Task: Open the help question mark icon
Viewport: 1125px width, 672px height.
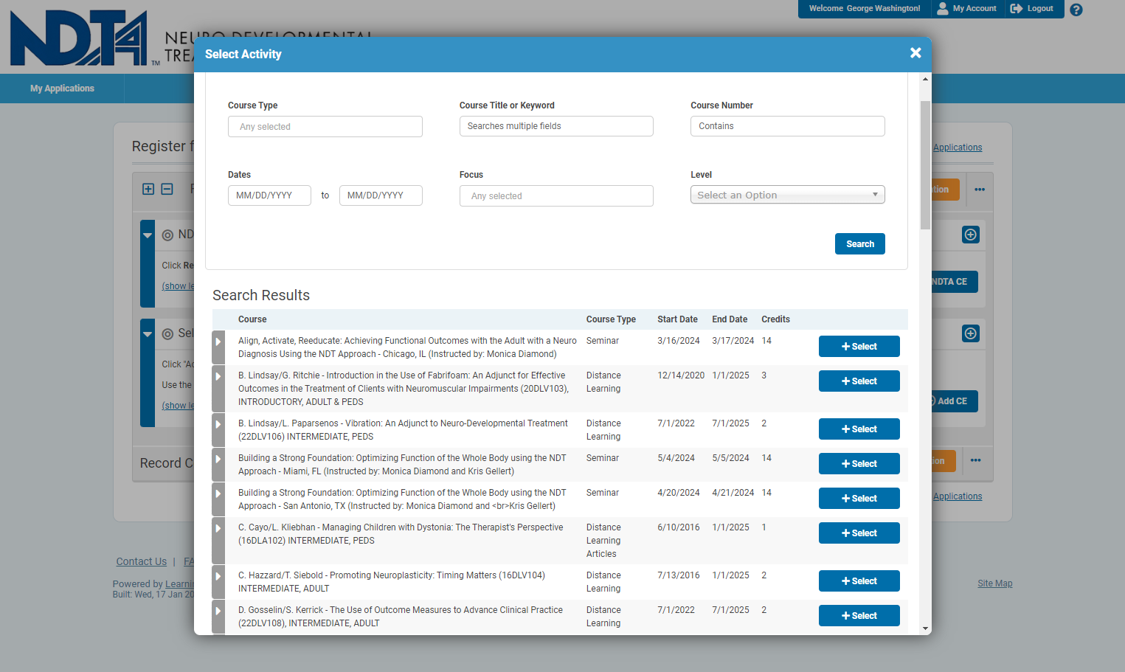Action: click(x=1076, y=10)
